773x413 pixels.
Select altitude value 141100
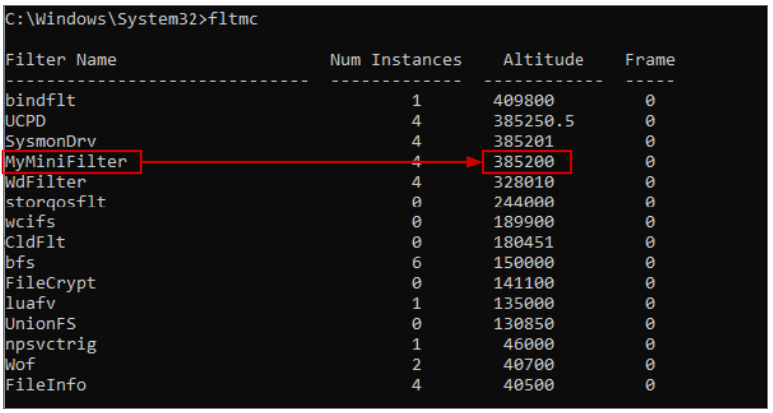pyautogui.click(x=524, y=283)
